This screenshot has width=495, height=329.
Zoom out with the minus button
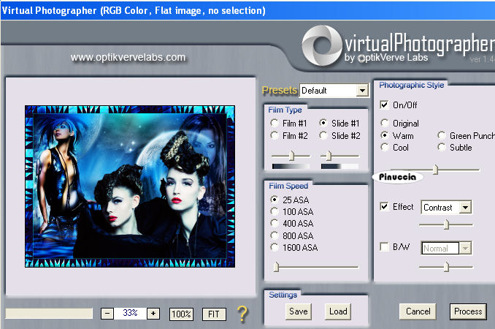click(107, 314)
